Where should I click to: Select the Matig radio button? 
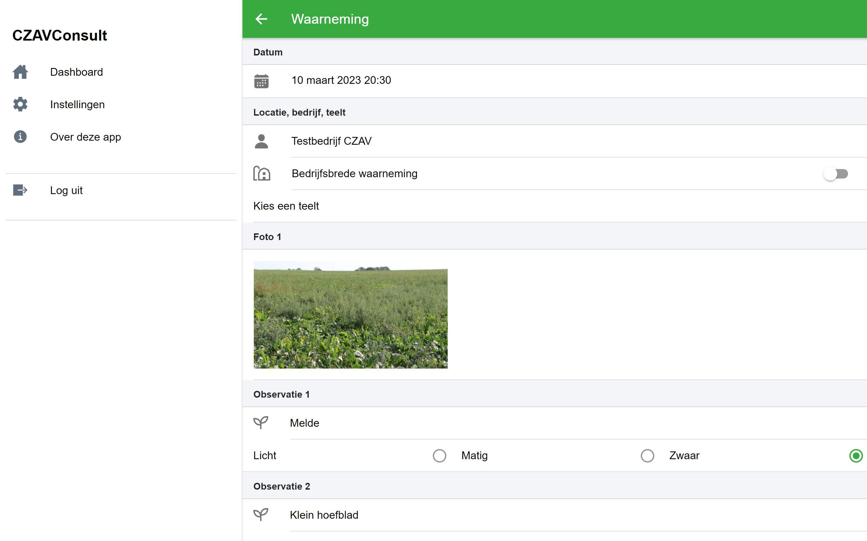tap(648, 456)
